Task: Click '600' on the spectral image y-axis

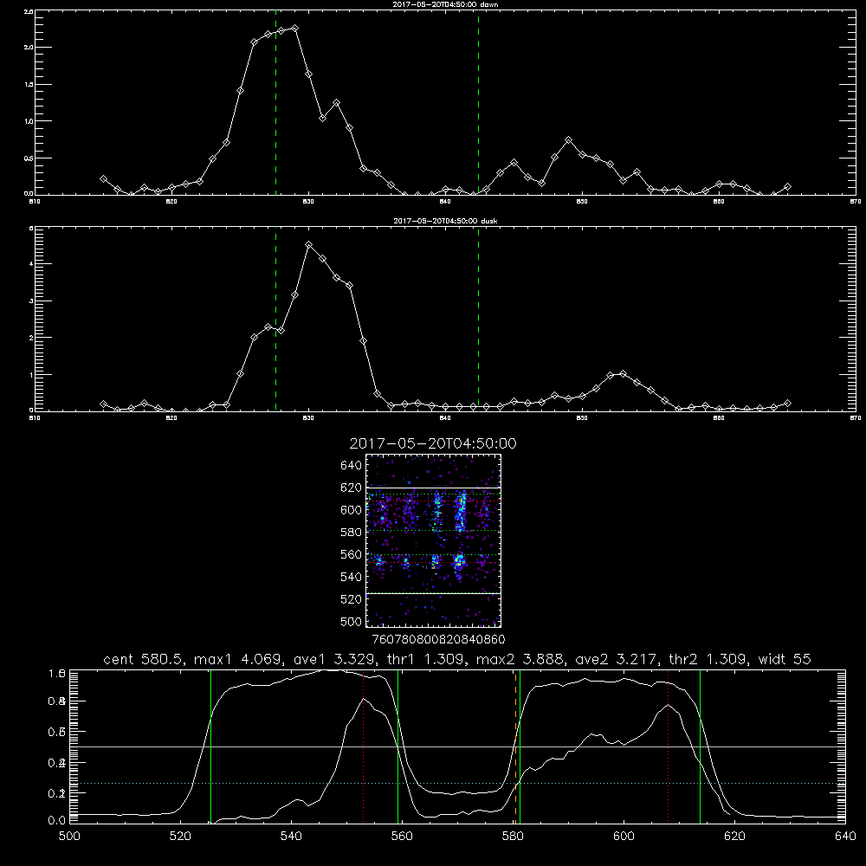Action: click(x=351, y=510)
